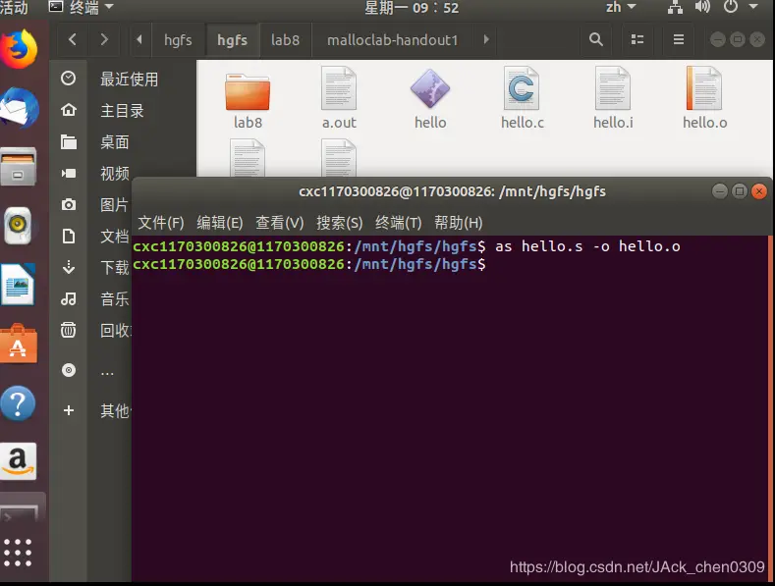Go to Home (主目录) in sidebar
Screen dimensions: 775x586
click(x=124, y=110)
